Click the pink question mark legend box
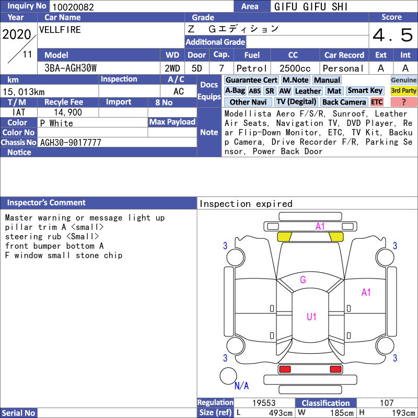Viewport: 418px width, 418px height. point(403,102)
